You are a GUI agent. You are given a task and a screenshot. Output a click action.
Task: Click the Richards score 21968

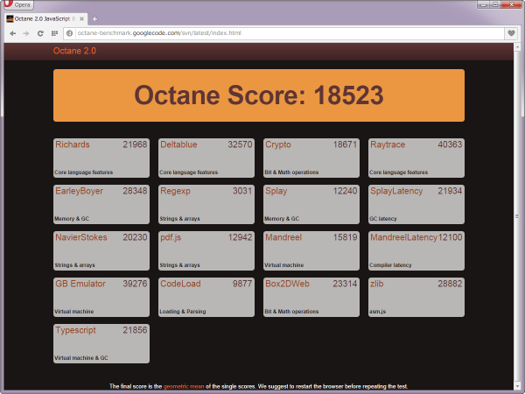135,144
